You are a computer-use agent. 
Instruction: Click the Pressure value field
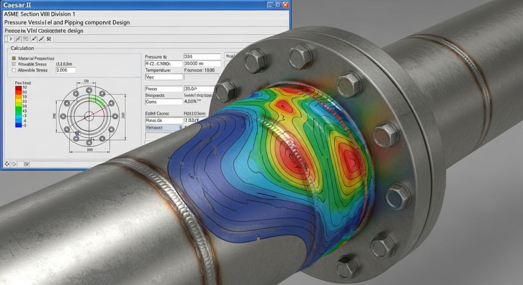click(202, 57)
